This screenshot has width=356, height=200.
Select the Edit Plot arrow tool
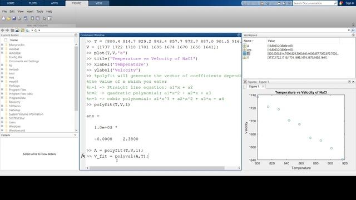click(44, 18)
